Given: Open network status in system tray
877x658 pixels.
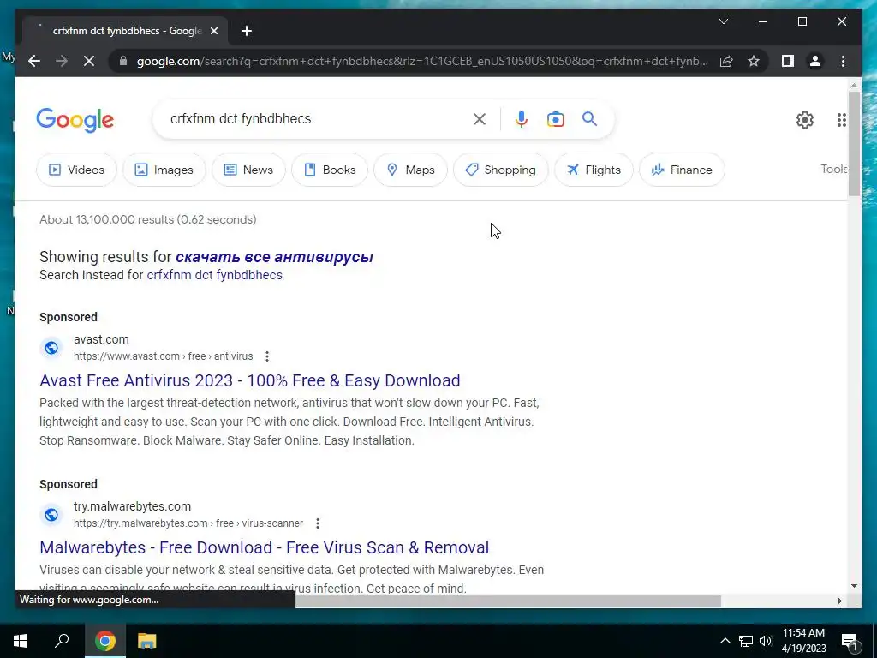Looking at the screenshot, I should click(746, 641).
